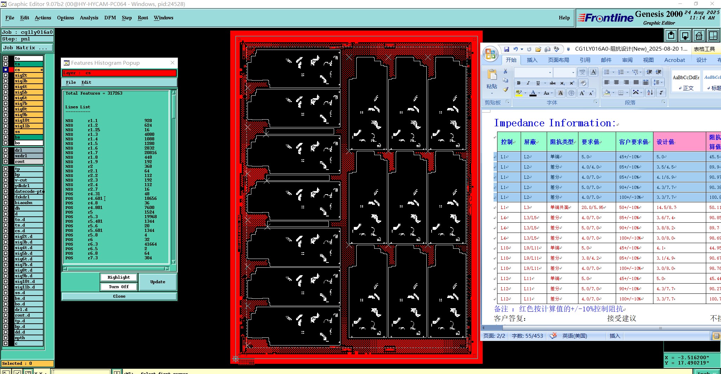
Task: Align paragraph text to the right
Action: point(626,82)
